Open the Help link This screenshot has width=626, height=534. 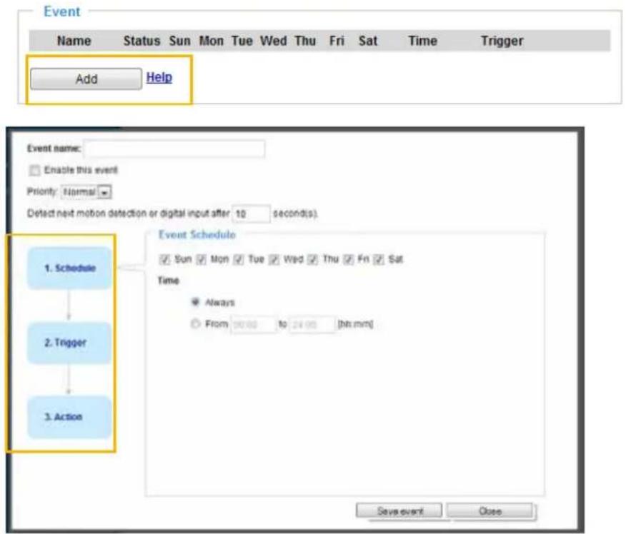coord(159,77)
